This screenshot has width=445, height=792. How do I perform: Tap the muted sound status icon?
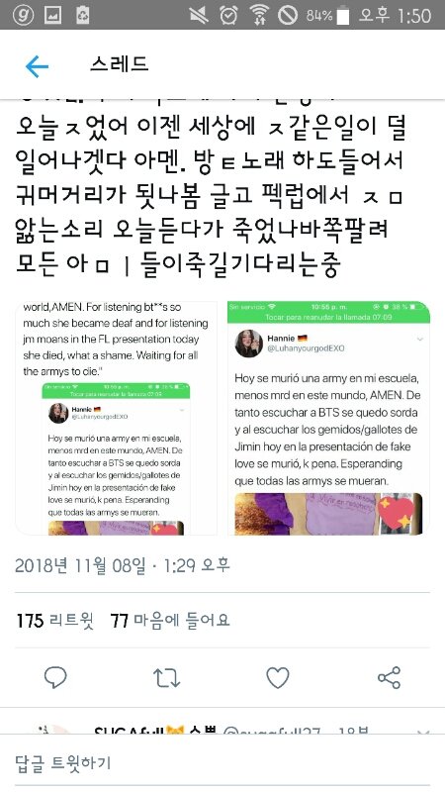(x=200, y=16)
